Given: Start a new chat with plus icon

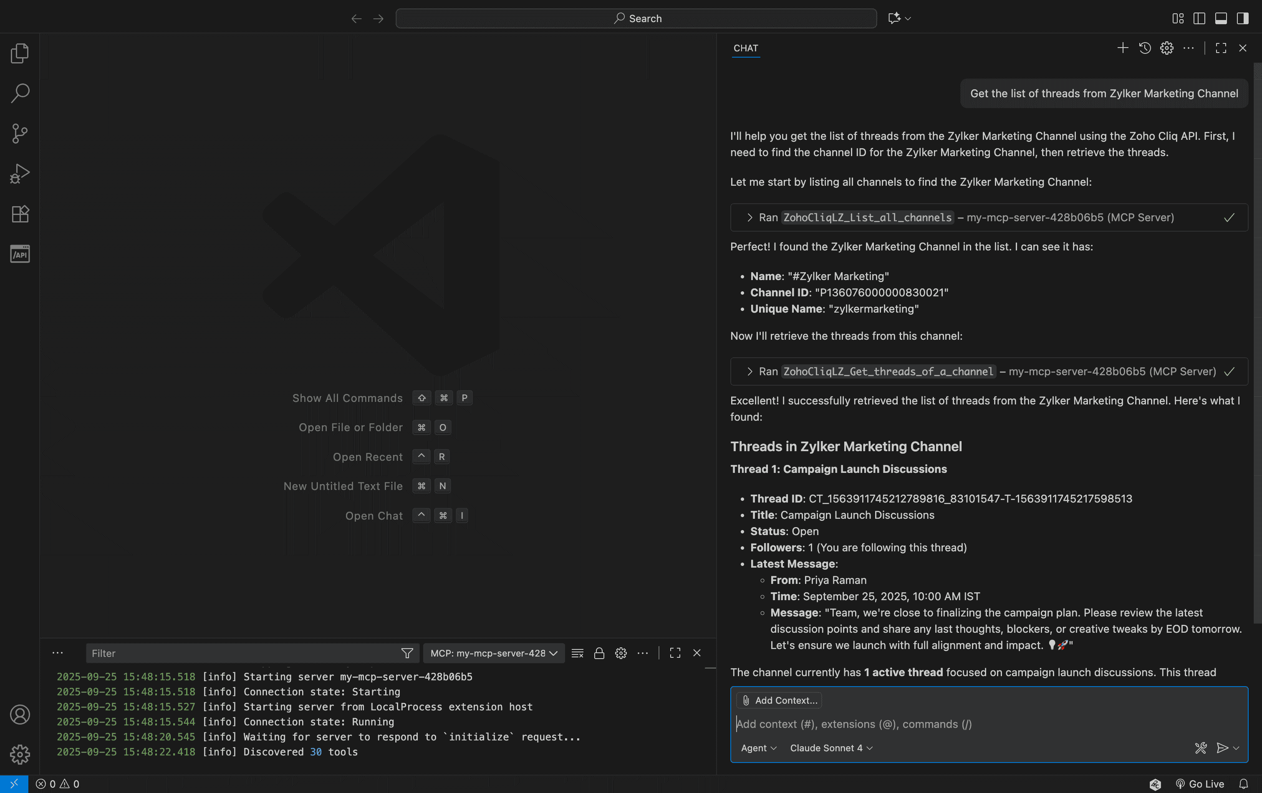Looking at the screenshot, I should pyautogui.click(x=1123, y=48).
